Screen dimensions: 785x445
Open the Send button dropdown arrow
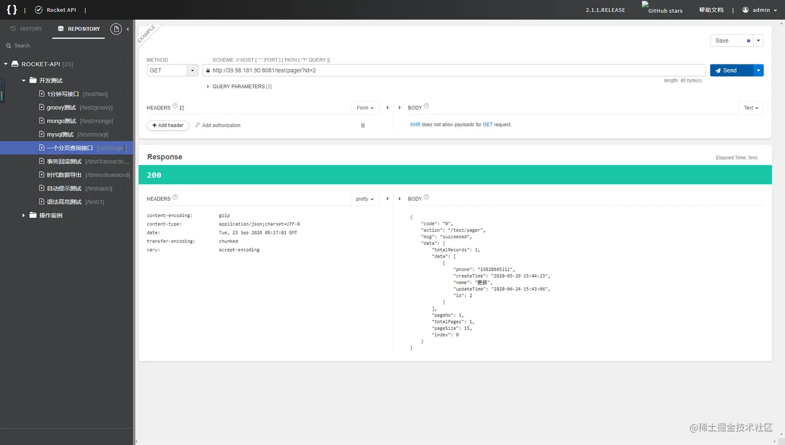pos(759,71)
